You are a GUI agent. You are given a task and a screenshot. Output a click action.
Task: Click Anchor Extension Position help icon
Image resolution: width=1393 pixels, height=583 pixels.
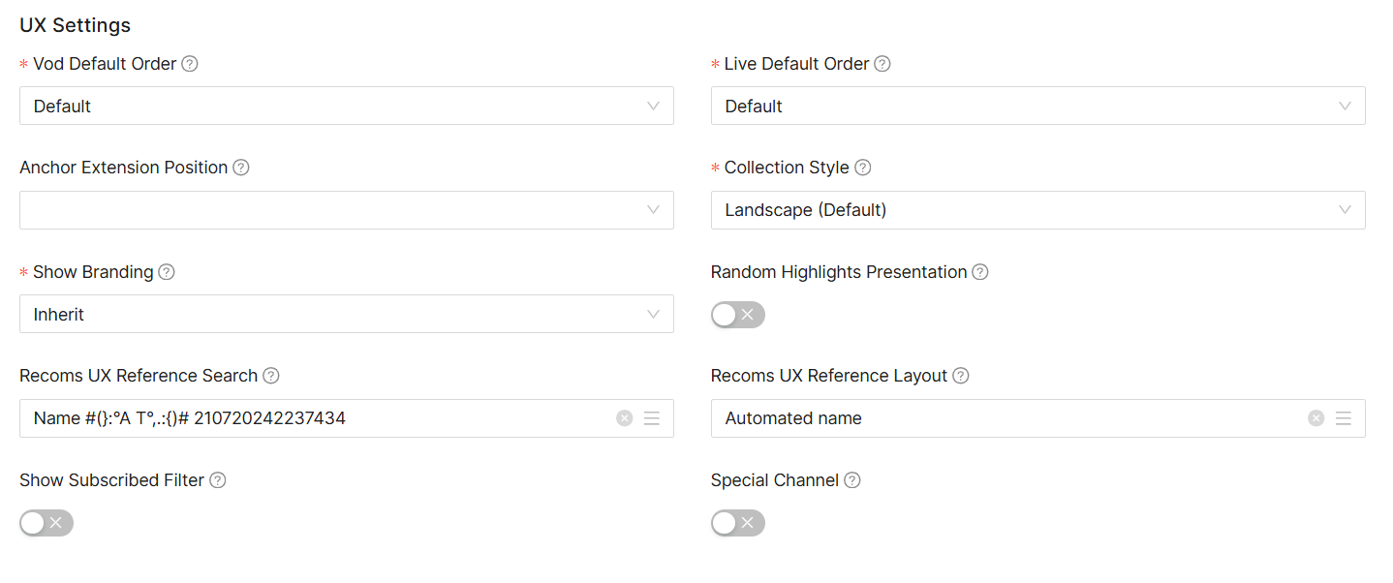click(x=241, y=168)
